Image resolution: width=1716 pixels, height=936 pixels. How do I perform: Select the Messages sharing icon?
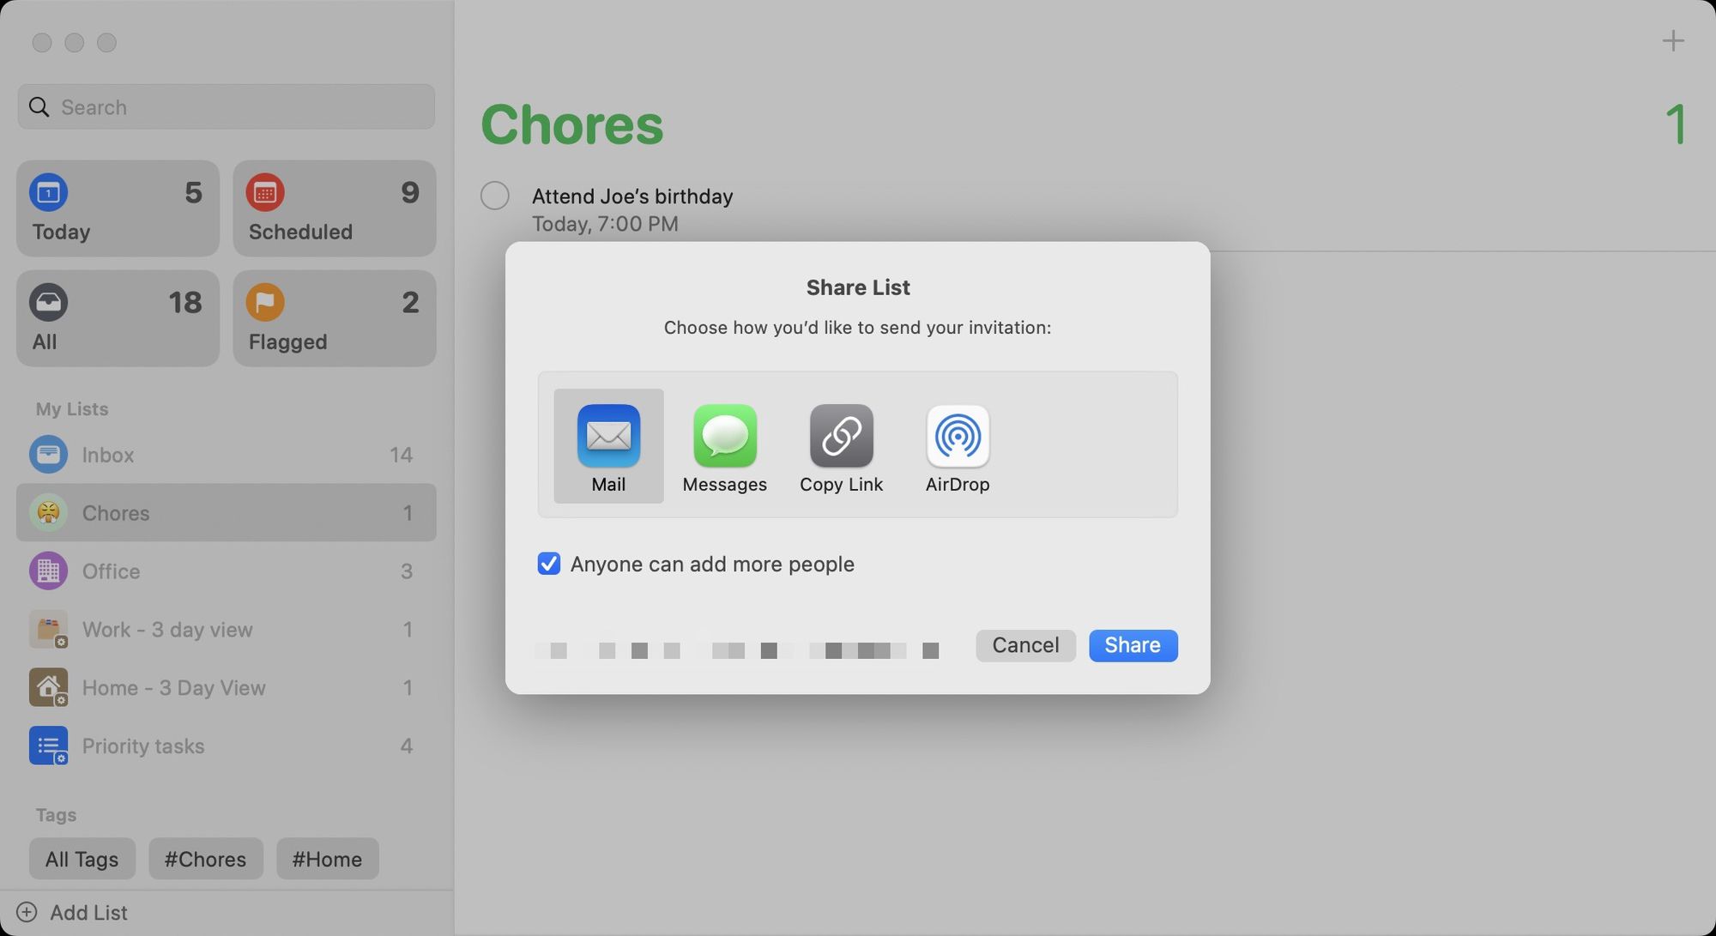(724, 436)
